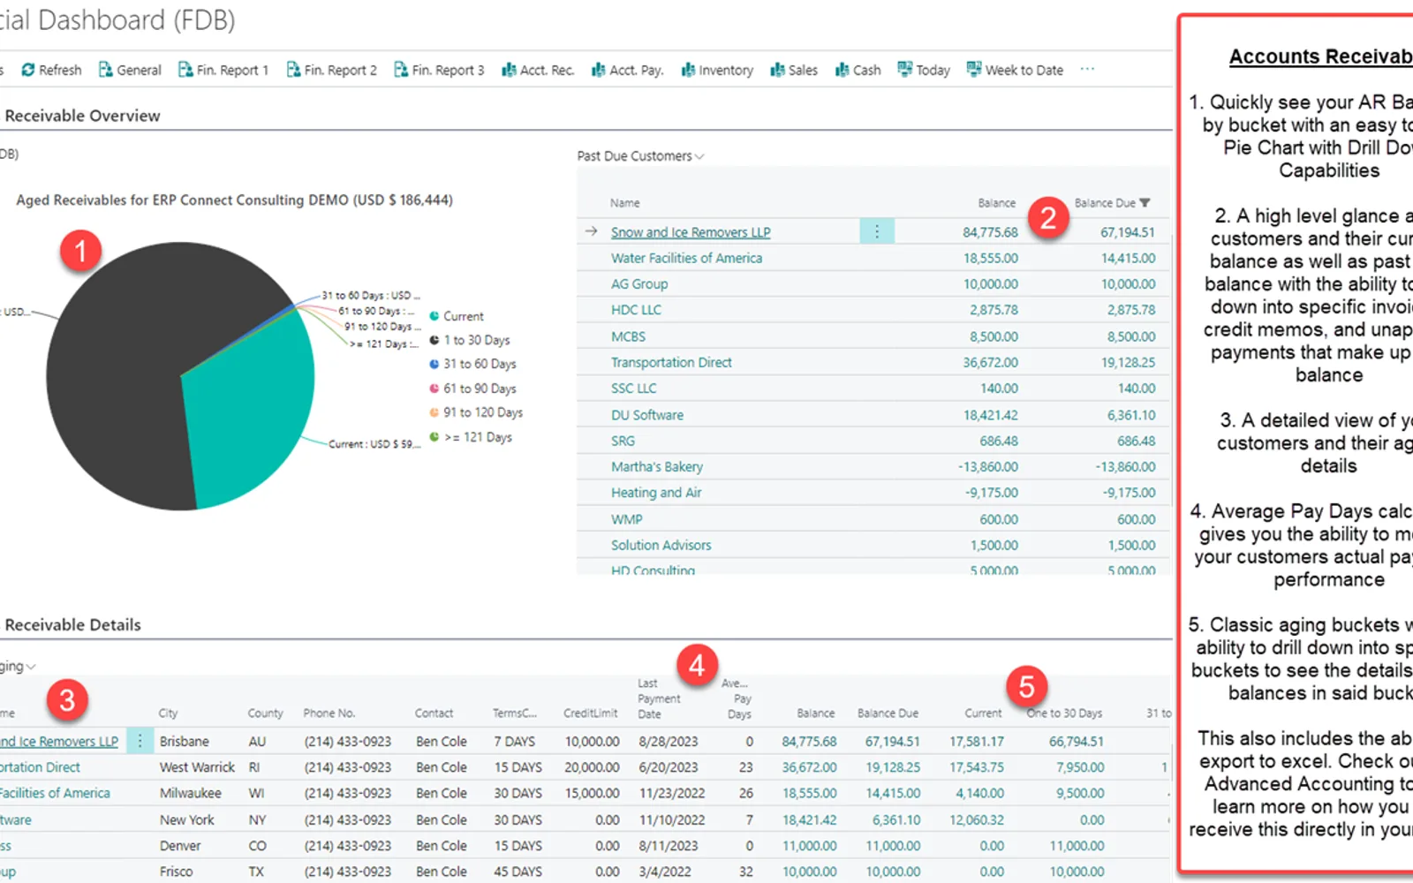
Task: Open Solution Advisors customer link
Action: click(661, 545)
